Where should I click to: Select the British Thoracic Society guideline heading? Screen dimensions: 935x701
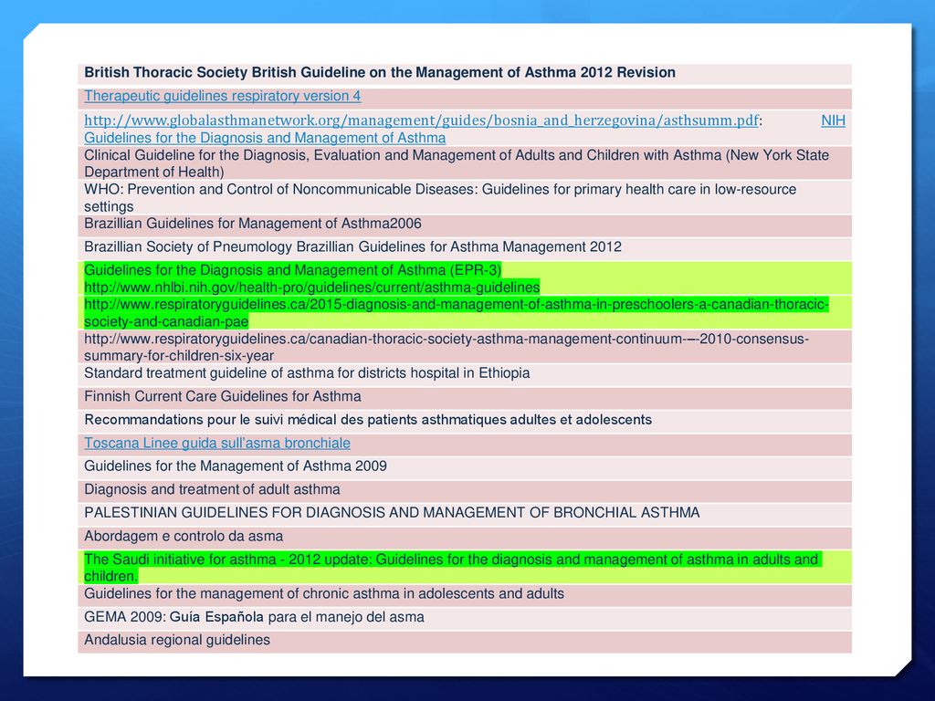tap(380, 73)
